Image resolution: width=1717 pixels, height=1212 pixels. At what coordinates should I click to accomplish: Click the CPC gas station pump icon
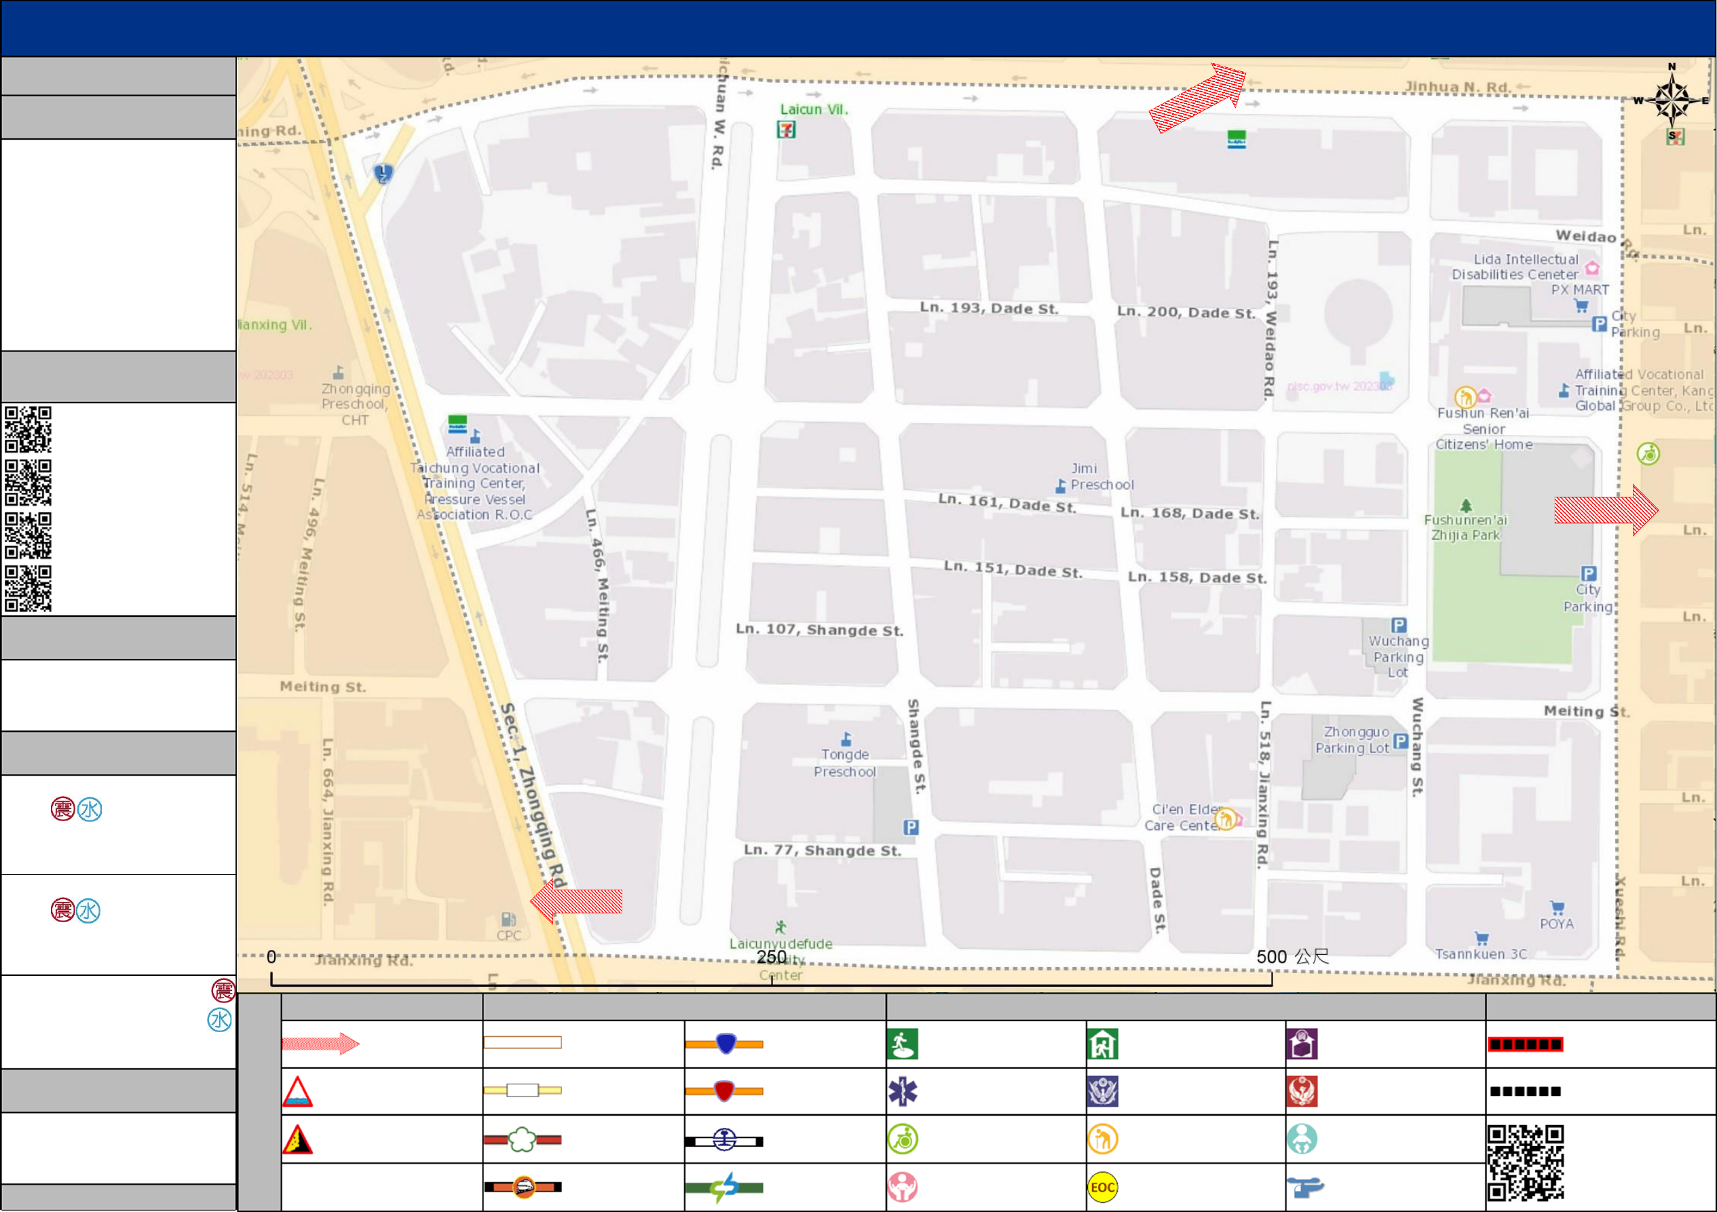click(x=508, y=919)
